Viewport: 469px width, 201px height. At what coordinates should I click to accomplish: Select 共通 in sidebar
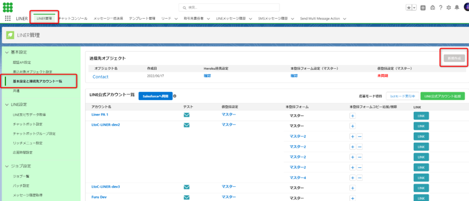click(16, 91)
